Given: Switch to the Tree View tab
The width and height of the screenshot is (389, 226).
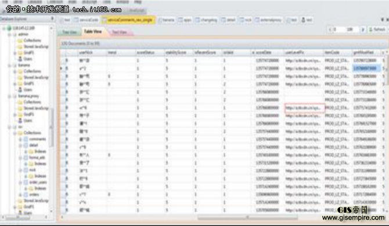Looking at the screenshot, I should (x=70, y=32).
